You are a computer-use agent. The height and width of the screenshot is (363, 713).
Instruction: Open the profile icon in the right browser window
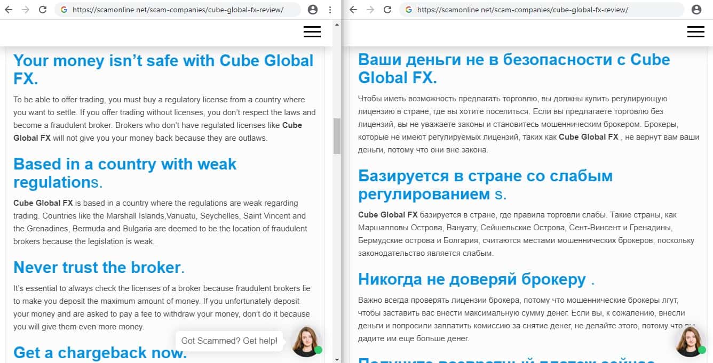(696, 10)
